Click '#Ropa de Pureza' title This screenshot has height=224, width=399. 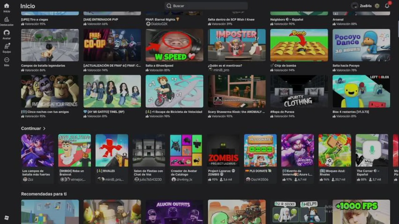click(x=282, y=112)
